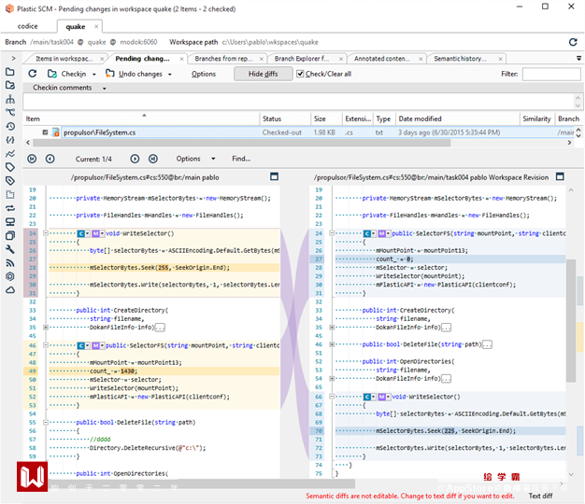Click the Filter input field
The height and width of the screenshot is (504, 585).
click(551, 74)
